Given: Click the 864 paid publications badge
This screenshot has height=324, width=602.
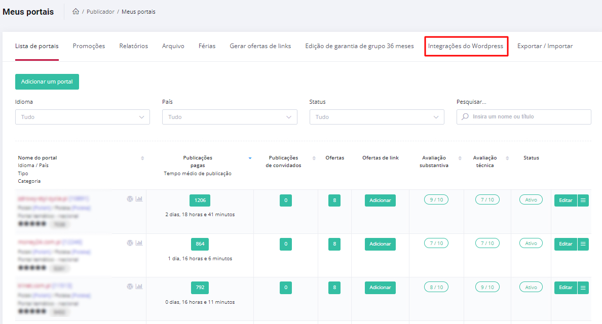Looking at the screenshot, I should point(200,244).
